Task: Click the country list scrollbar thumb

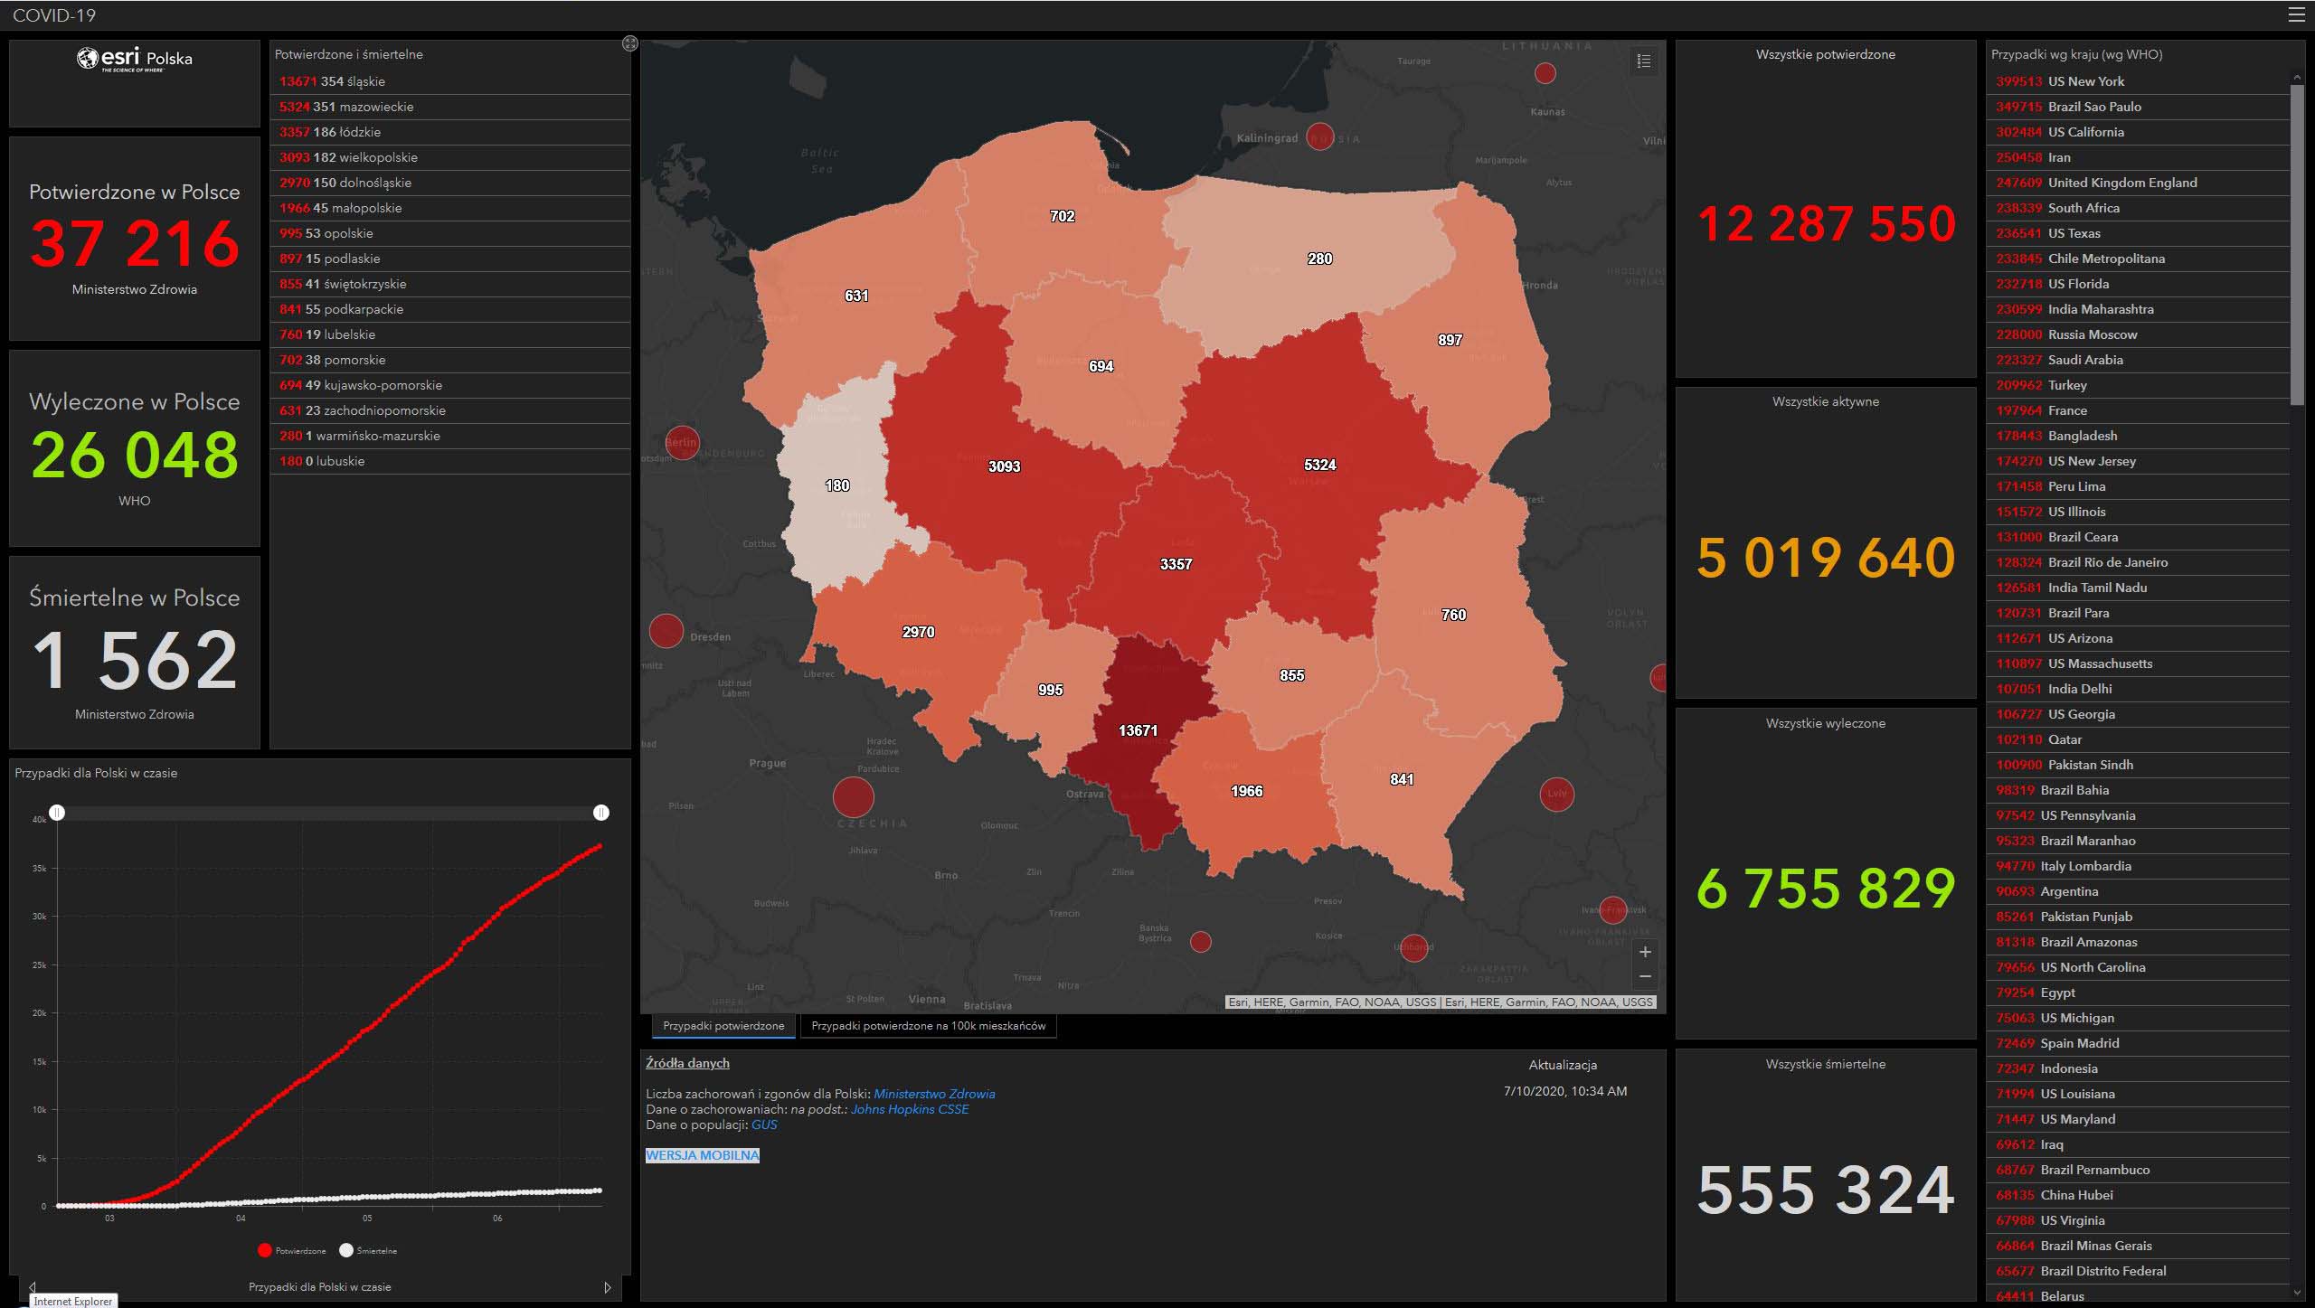Action: point(2296,244)
